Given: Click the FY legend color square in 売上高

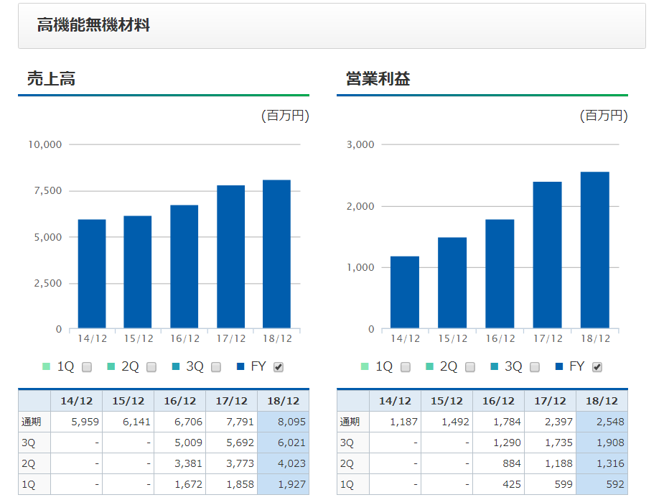Looking at the screenshot, I should tap(240, 367).
